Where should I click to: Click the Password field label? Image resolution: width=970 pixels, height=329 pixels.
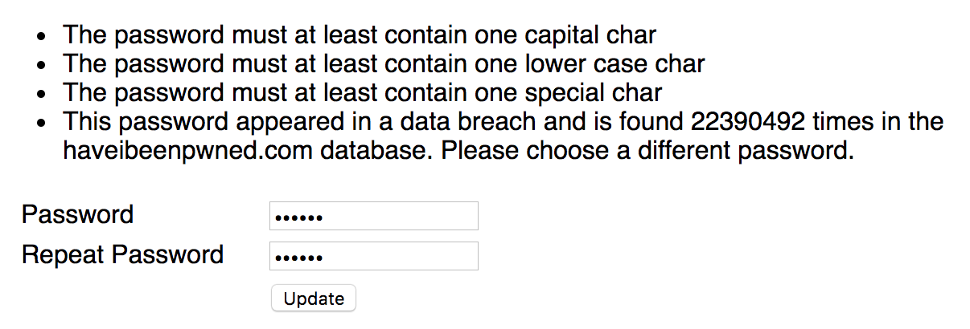[77, 215]
